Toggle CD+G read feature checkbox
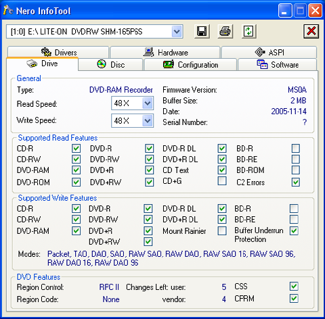The height and width of the screenshot is (319, 325). click(x=222, y=180)
